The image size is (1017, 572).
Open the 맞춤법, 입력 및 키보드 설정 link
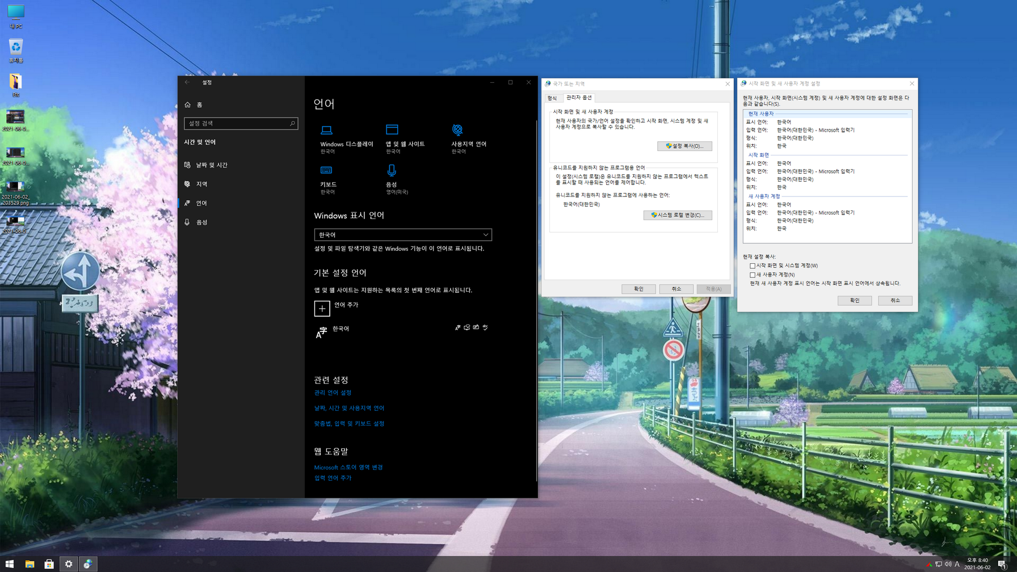pos(349,423)
